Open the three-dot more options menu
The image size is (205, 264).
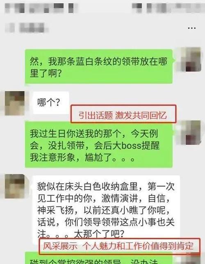point(192,28)
